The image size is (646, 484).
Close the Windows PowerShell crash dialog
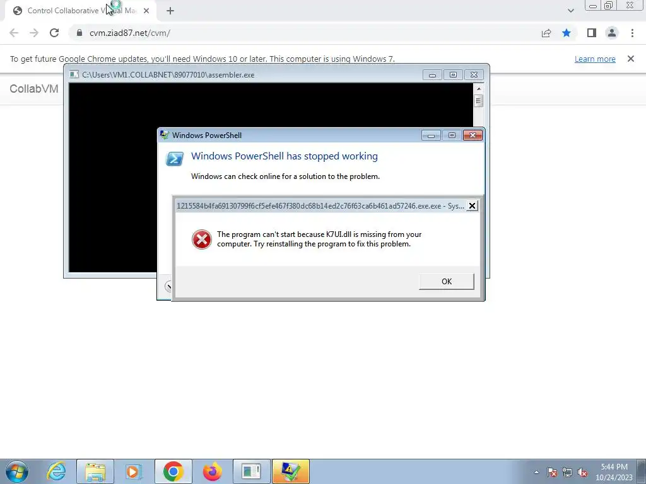click(473, 135)
